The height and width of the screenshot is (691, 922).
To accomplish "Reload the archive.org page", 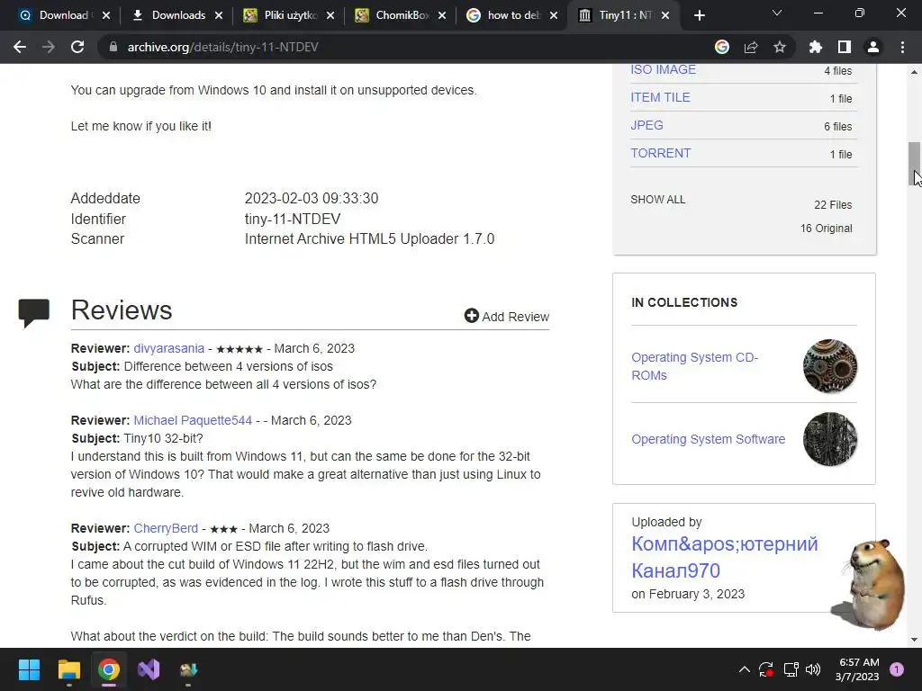I will 77,47.
